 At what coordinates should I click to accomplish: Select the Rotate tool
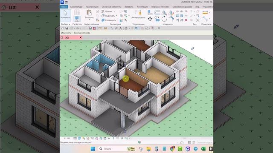[x=164, y=19]
